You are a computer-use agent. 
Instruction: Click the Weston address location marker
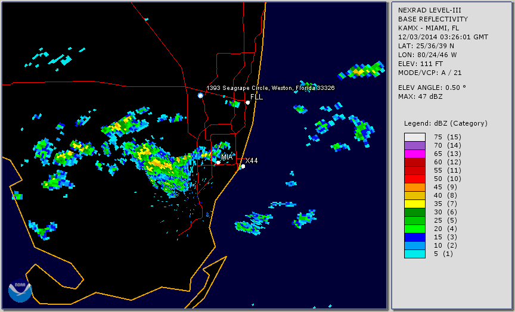pyautogui.click(x=200, y=95)
